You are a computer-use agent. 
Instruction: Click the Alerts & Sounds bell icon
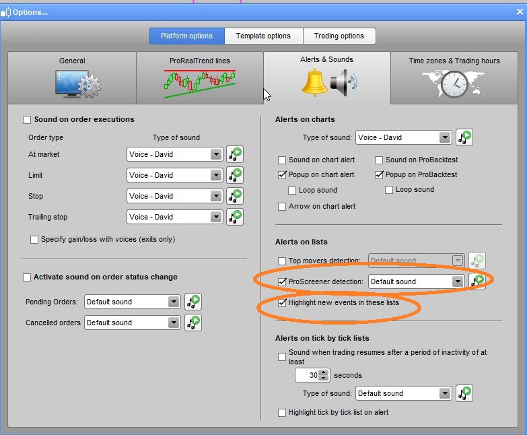click(314, 82)
